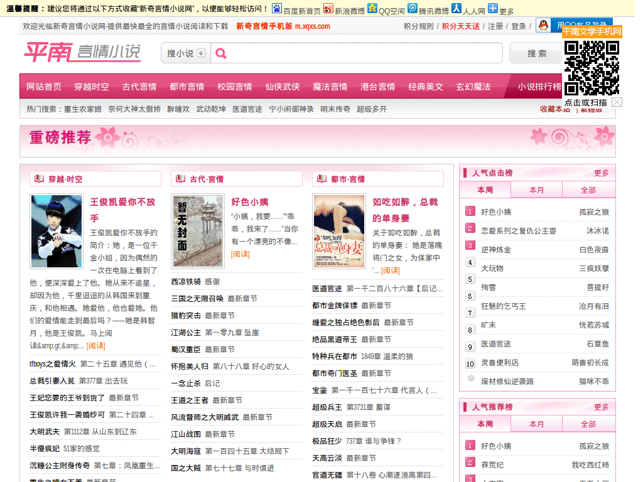Screen dimensions: 643x482
Task: Click 新奇言情手机版 m.xqxs.com link
Action: [283, 26]
